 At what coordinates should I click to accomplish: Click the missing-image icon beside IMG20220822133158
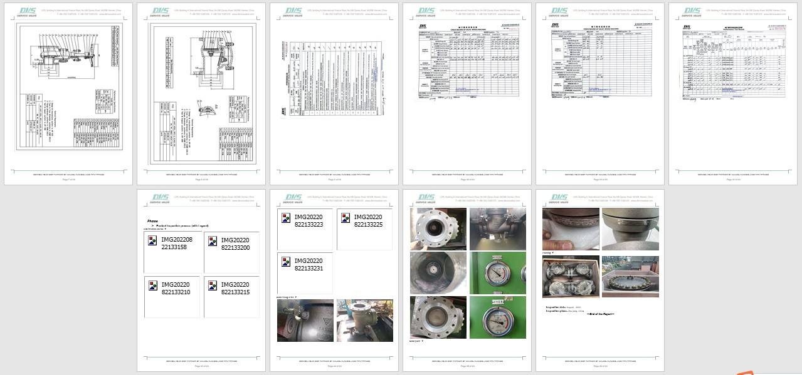[152, 240]
